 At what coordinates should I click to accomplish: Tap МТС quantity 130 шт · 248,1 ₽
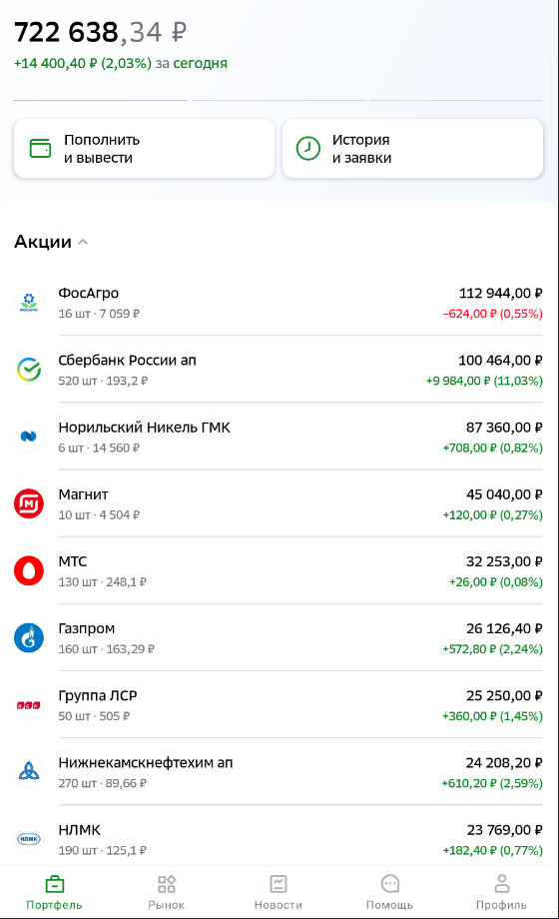coord(103,582)
